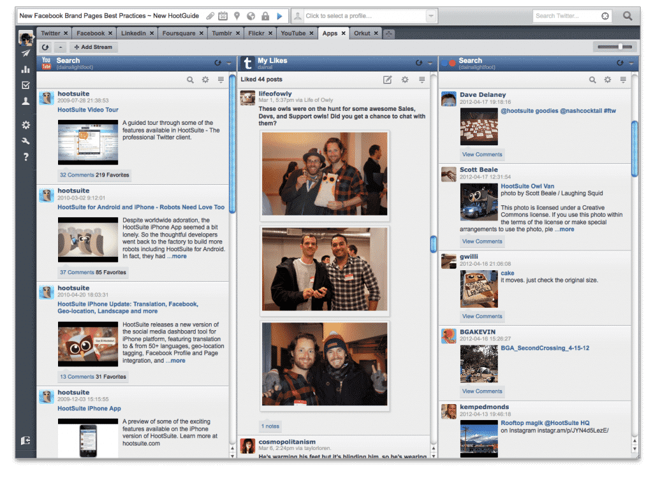Open BGA_SecondCrossing_4-15-12 link

pos(545,348)
